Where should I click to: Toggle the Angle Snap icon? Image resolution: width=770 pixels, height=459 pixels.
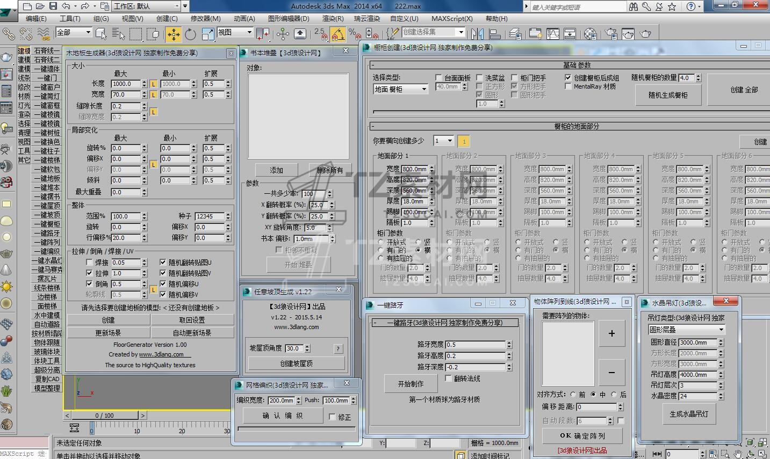coord(337,34)
